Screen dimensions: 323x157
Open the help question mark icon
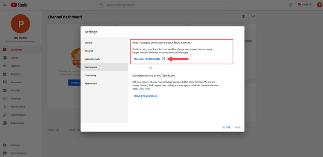(291, 5)
